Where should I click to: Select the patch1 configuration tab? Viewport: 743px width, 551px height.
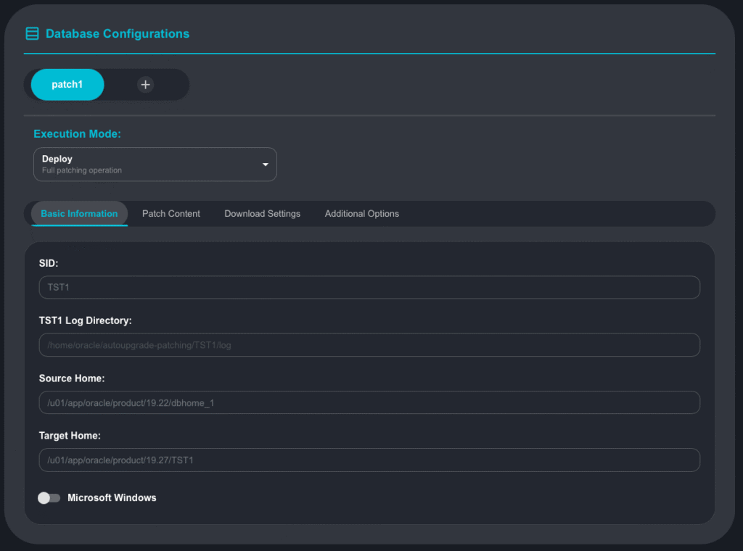[67, 85]
